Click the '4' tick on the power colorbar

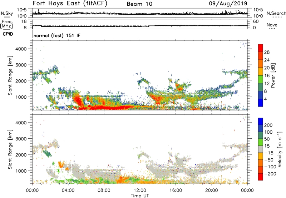pyautogui.click(x=266, y=99)
